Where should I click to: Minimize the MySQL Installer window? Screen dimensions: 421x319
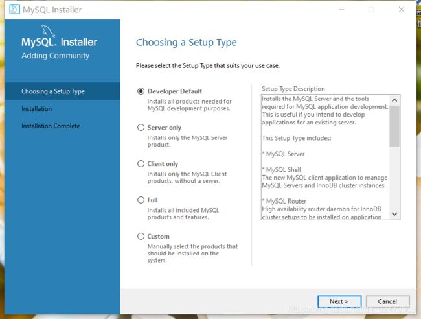point(341,10)
